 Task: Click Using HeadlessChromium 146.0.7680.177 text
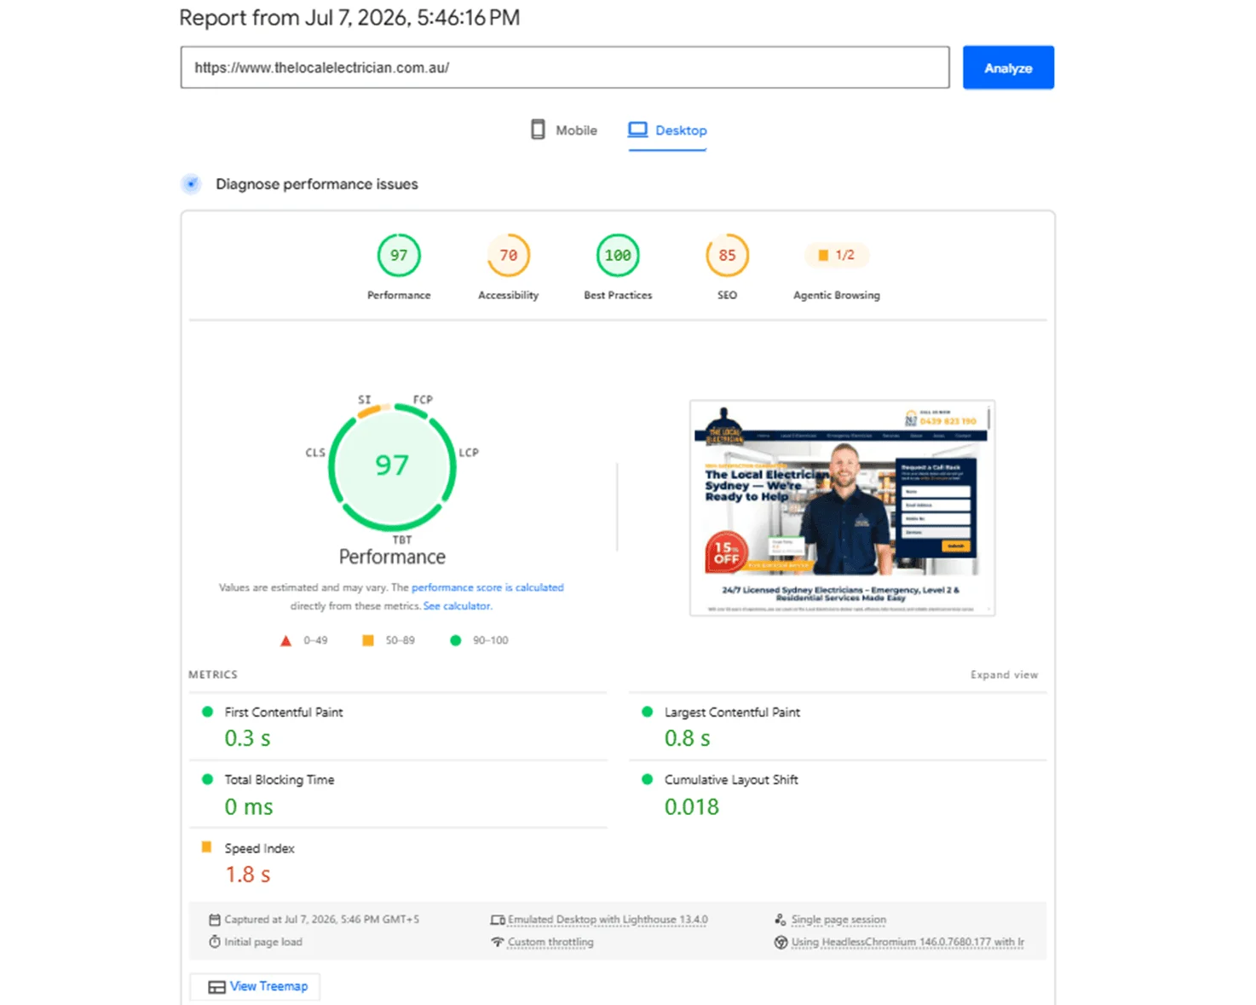[907, 942]
